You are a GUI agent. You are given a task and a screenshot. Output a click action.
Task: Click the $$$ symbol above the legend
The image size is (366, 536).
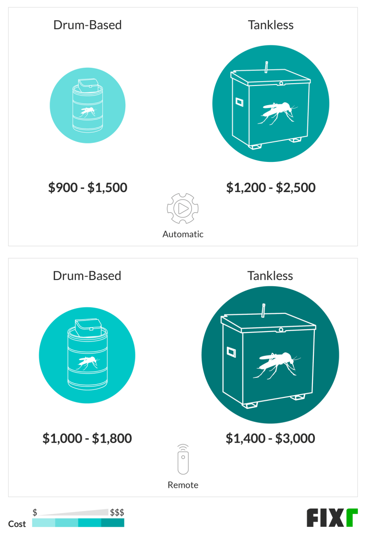point(117,512)
